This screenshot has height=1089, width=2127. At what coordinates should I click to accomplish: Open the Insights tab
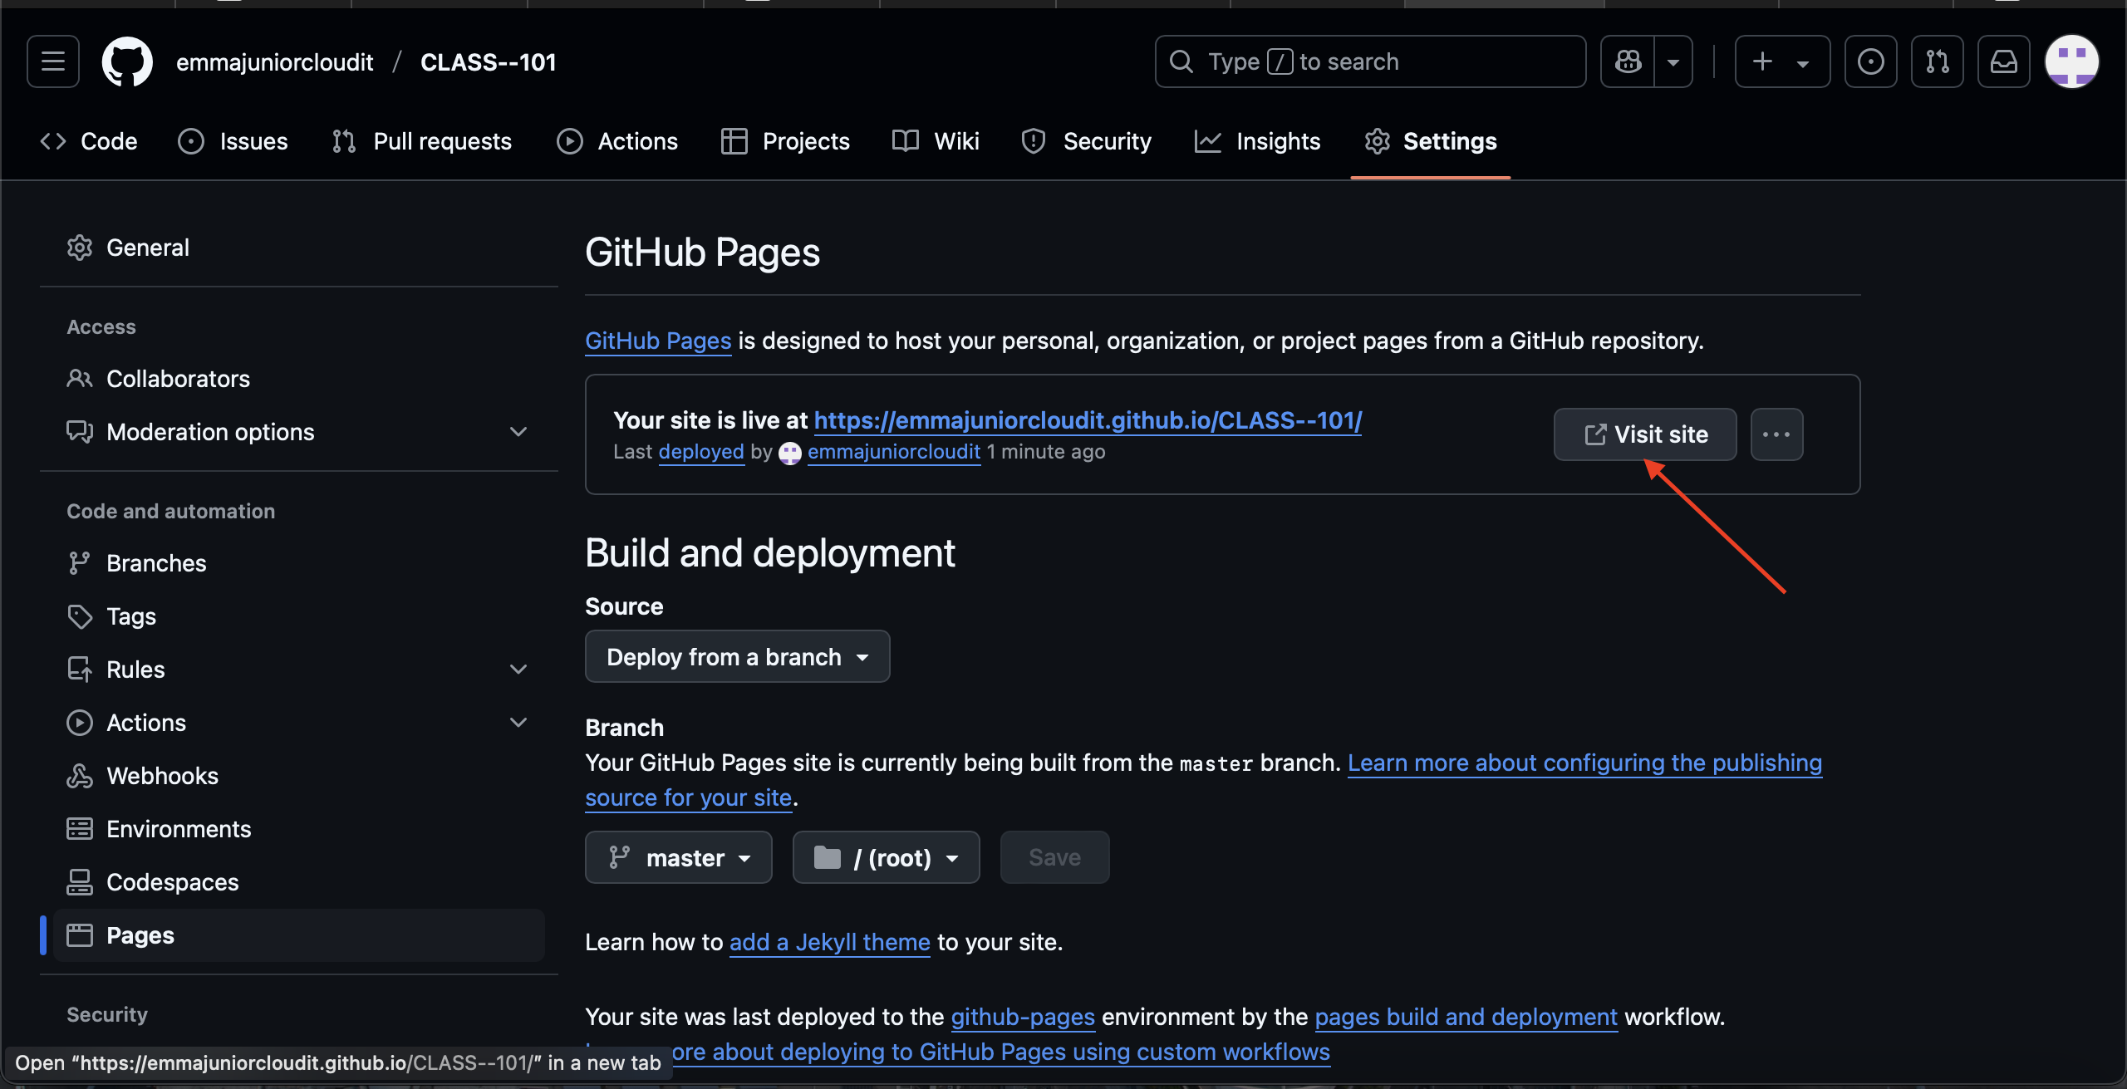(x=1258, y=141)
